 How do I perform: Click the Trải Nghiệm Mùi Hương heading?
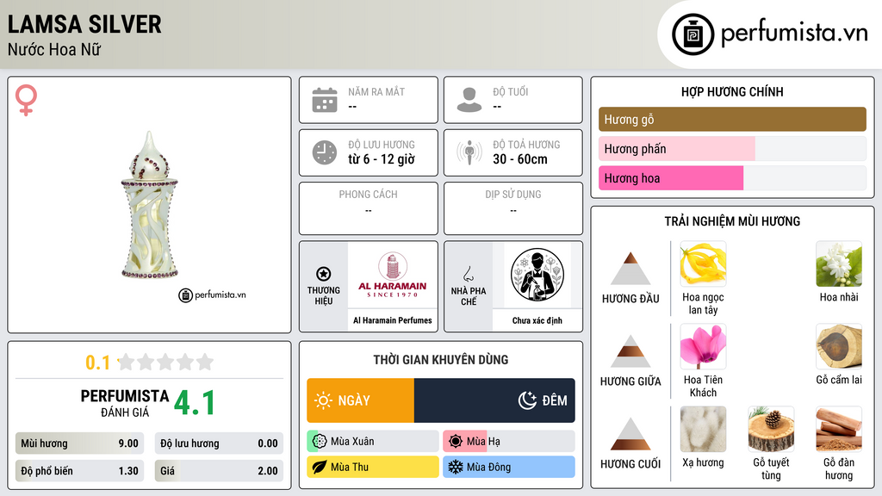coord(732,221)
